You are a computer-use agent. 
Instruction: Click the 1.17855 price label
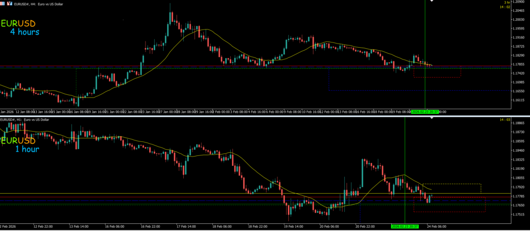[x=519, y=64]
